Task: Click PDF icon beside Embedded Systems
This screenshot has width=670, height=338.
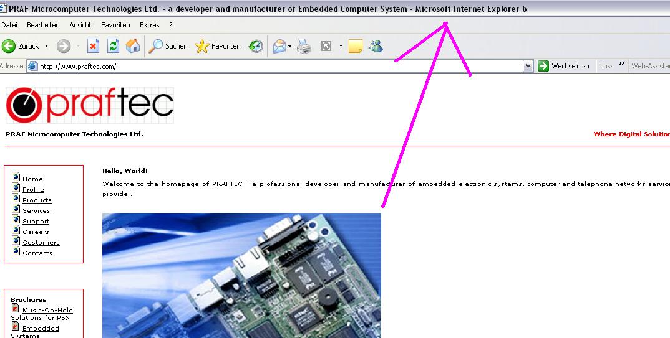Action: [16, 326]
